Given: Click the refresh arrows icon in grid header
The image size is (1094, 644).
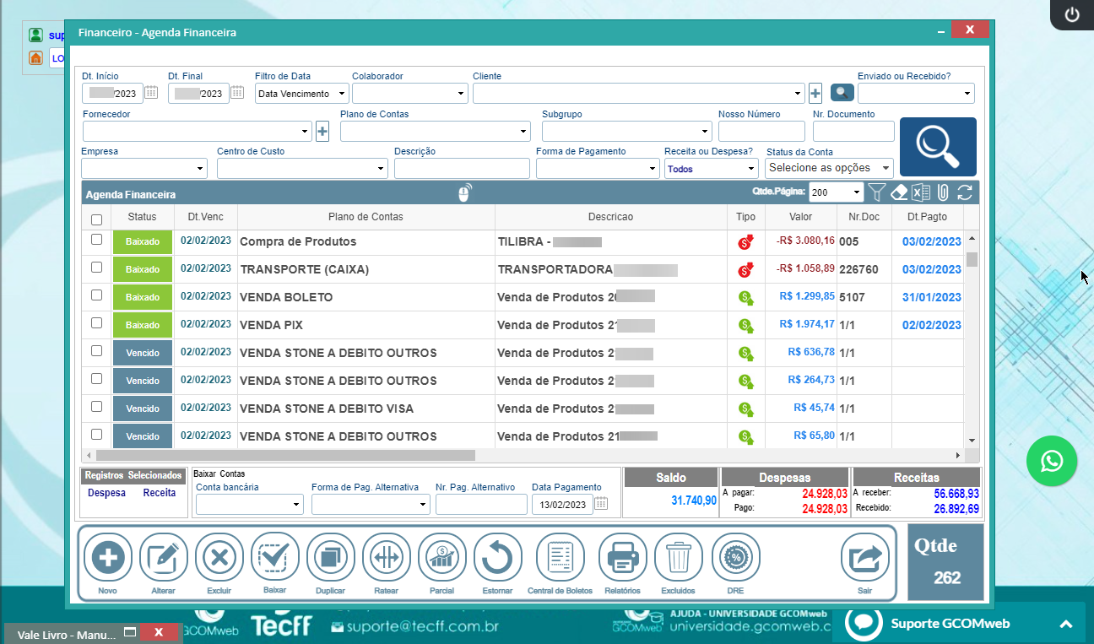Looking at the screenshot, I should click(x=965, y=192).
